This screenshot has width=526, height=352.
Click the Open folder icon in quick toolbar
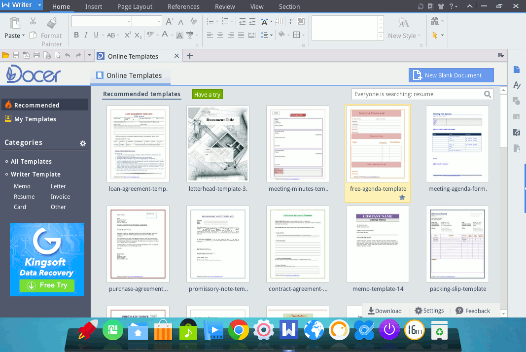point(5,56)
